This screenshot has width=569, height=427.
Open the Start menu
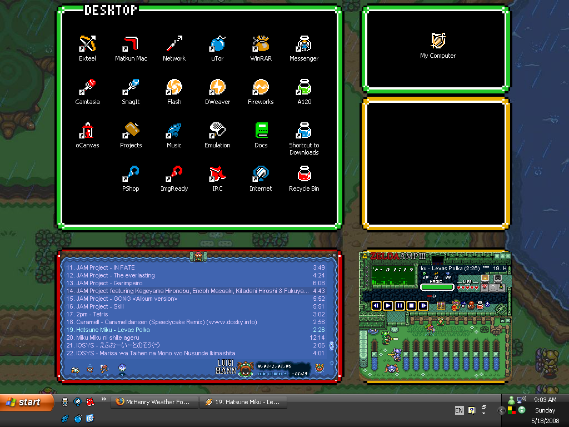pyautogui.click(x=27, y=402)
